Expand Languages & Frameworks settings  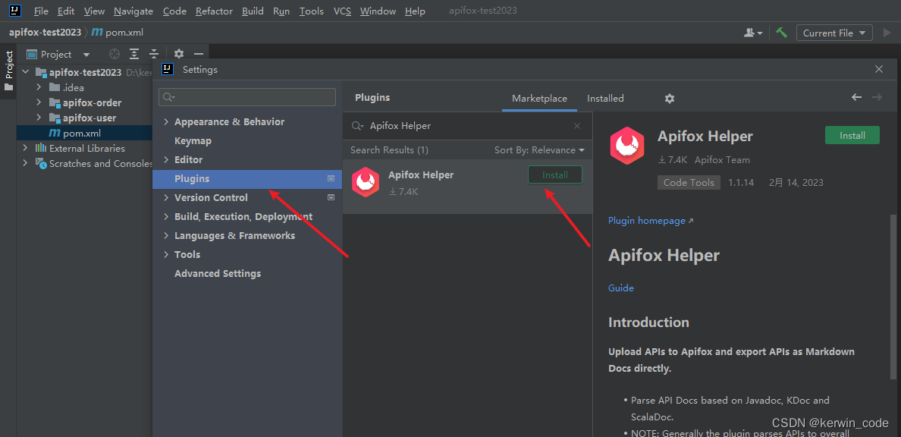point(166,236)
